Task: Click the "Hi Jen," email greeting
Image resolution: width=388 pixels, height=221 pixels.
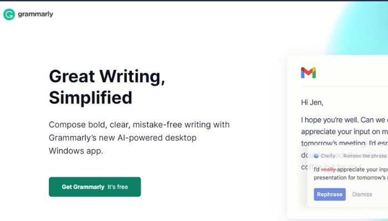Action: pyautogui.click(x=312, y=102)
